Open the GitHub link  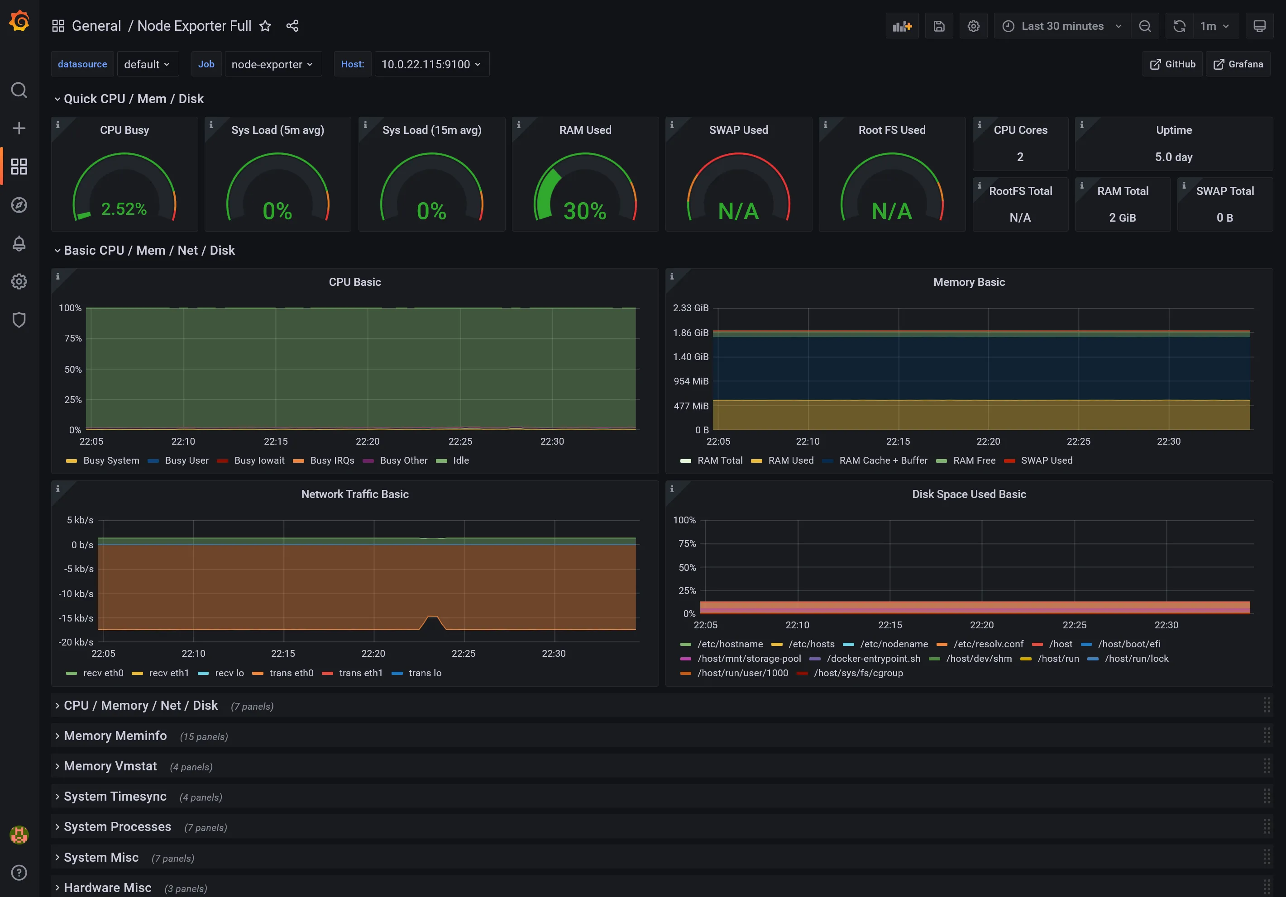pyautogui.click(x=1173, y=64)
